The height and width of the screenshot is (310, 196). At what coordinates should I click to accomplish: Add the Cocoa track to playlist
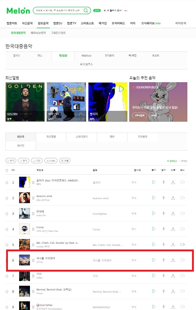pyautogui.click(x=164, y=229)
